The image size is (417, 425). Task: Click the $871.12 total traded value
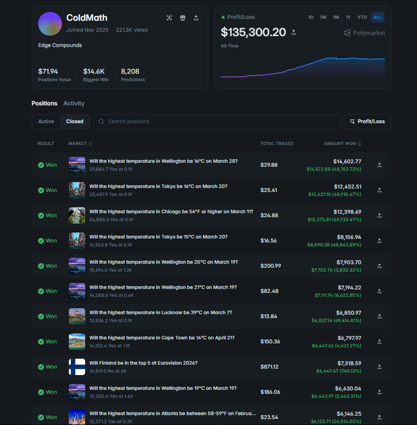tap(269, 367)
